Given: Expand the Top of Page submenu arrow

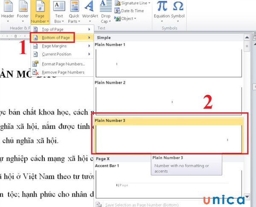Looking at the screenshot, I should click(89, 29).
